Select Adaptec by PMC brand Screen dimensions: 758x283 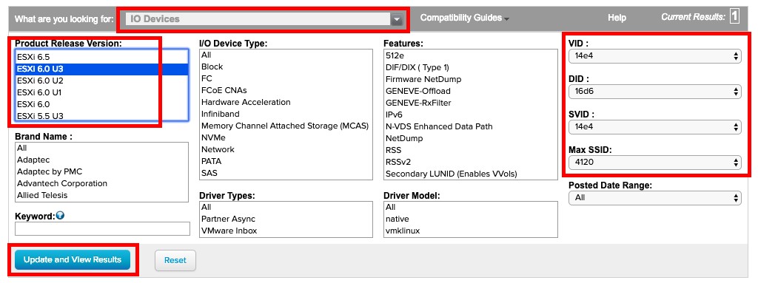coord(101,171)
